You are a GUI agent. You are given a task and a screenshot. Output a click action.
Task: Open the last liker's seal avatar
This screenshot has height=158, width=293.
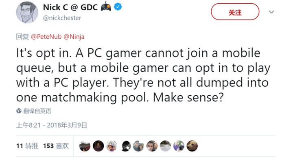192,146
